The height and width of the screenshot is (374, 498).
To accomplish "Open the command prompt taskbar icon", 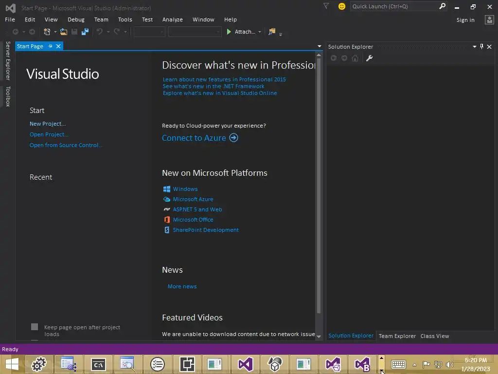I will [98, 364].
